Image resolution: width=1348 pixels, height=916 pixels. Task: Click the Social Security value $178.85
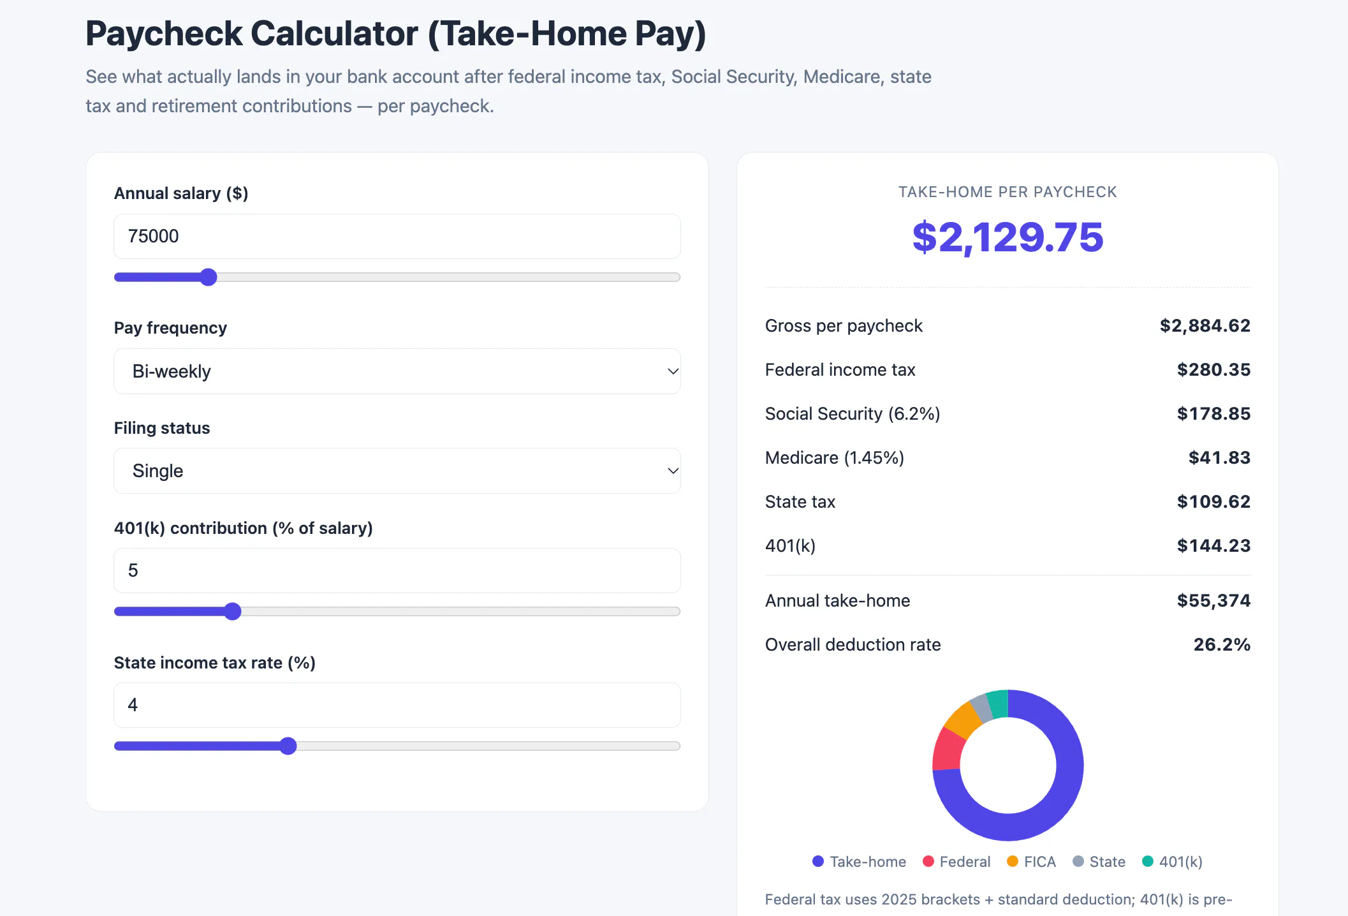[x=1213, y=414]
